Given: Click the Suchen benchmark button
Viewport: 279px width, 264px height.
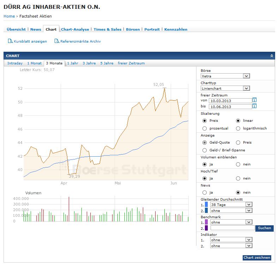Looking at the screenshot, I should 264,228.
